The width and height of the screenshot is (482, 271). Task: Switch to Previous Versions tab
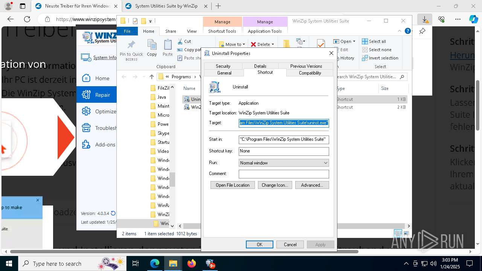click(x=306, y=66)
